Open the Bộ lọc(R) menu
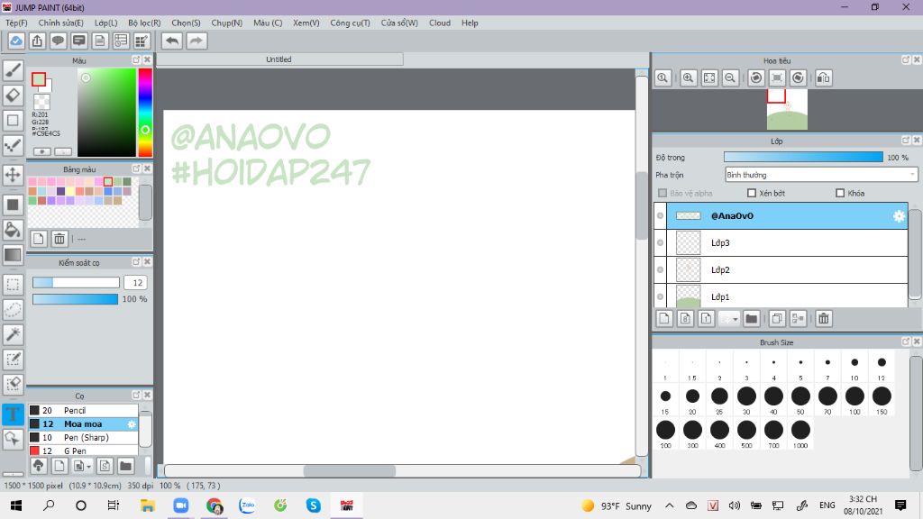The height and width of the screenshot is (519, 923). point(144,23)
